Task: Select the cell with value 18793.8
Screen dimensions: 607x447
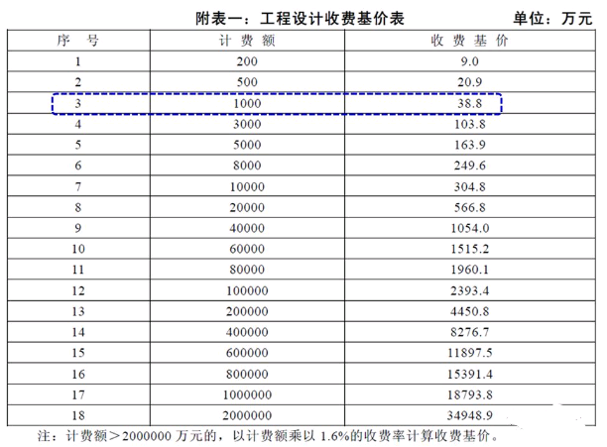Action: 470,394
